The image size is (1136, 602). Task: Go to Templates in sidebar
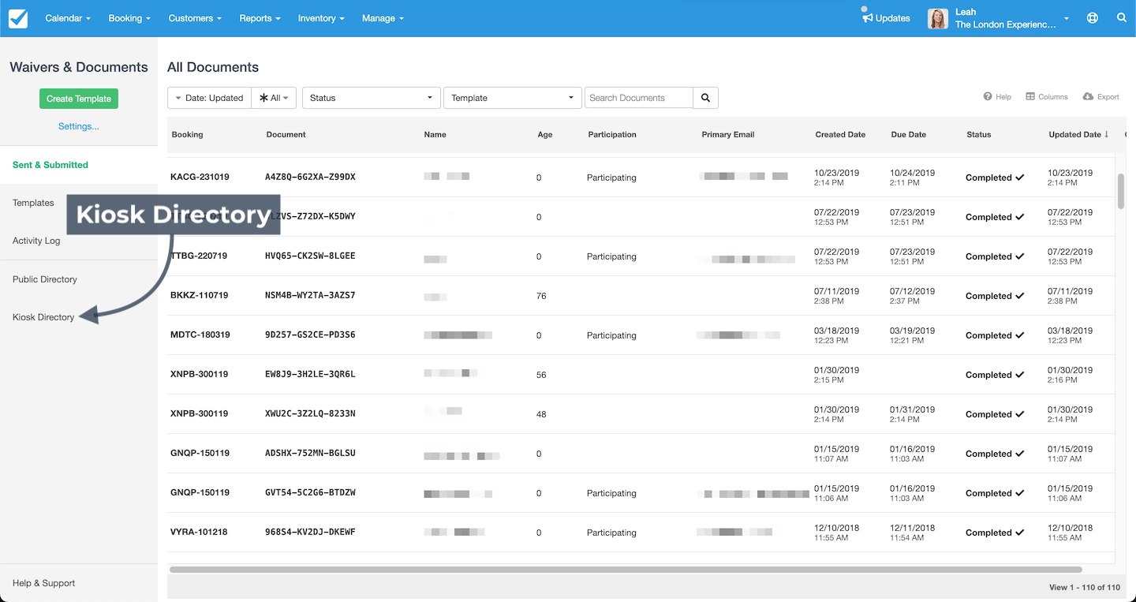point(33,203)
